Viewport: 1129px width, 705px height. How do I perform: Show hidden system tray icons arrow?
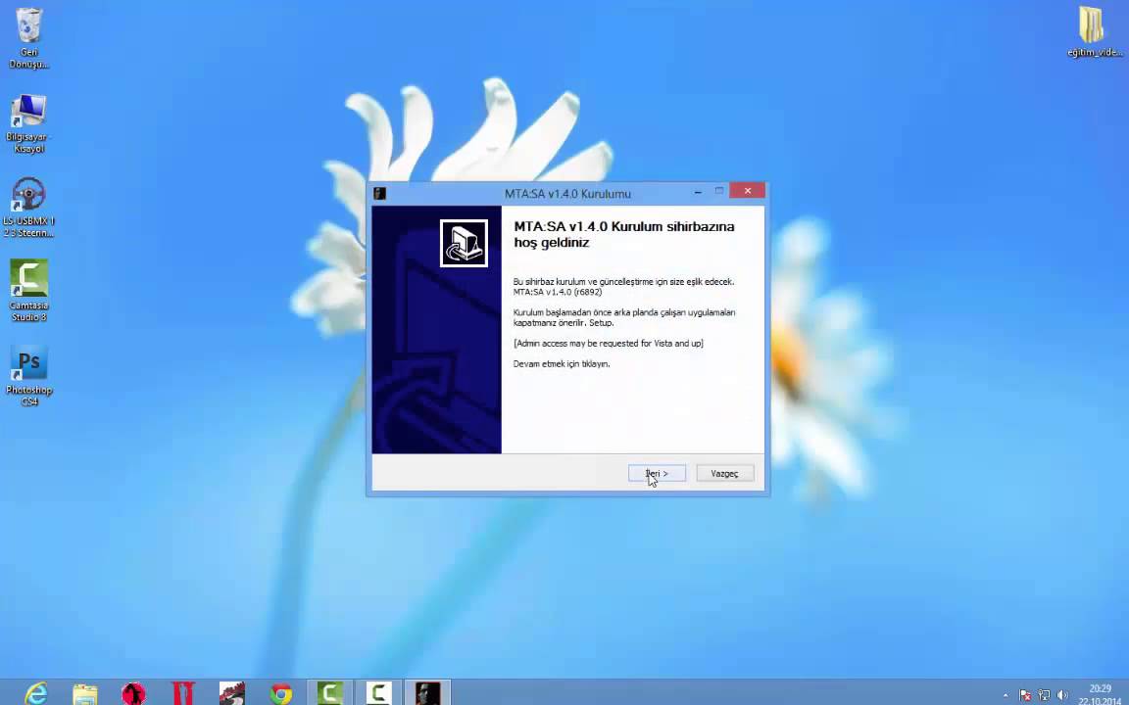click(1006, 695)
